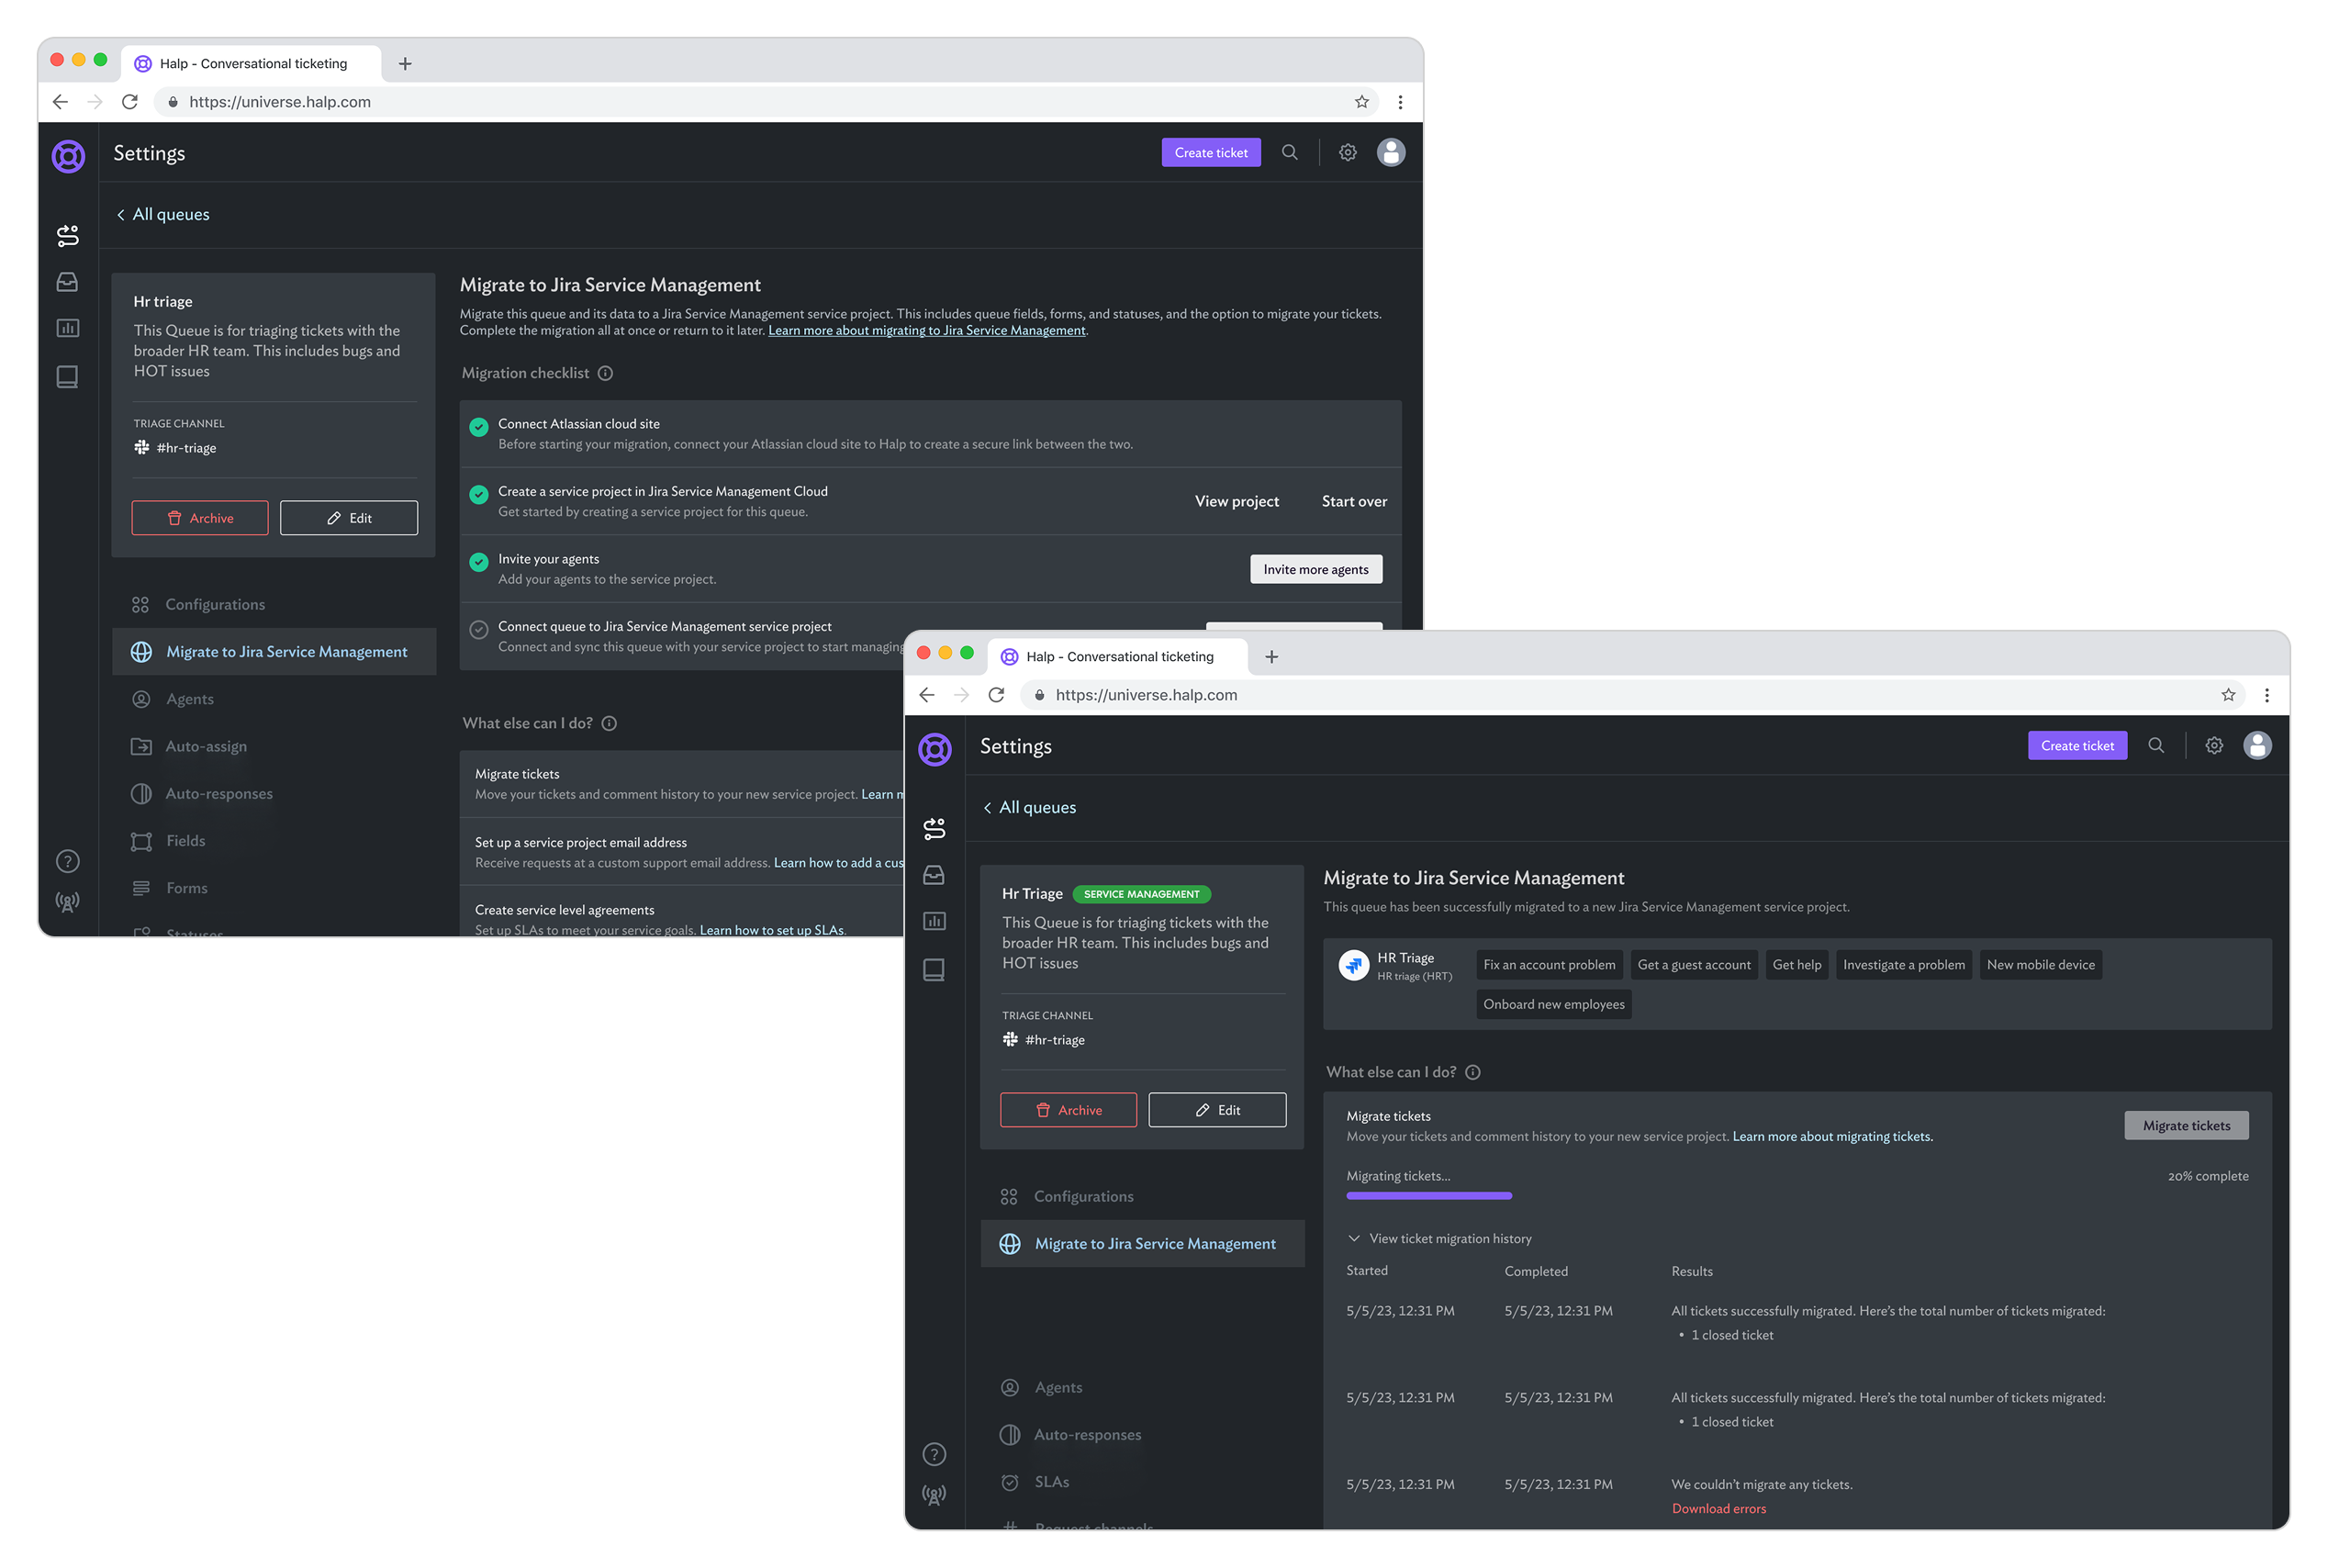Open the settings gear icon in the top bar
The image size is (2328, 1568).
(1347, 152)
